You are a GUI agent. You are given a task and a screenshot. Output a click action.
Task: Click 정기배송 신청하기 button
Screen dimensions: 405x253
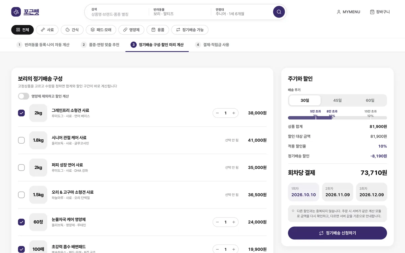click(337, 233)
